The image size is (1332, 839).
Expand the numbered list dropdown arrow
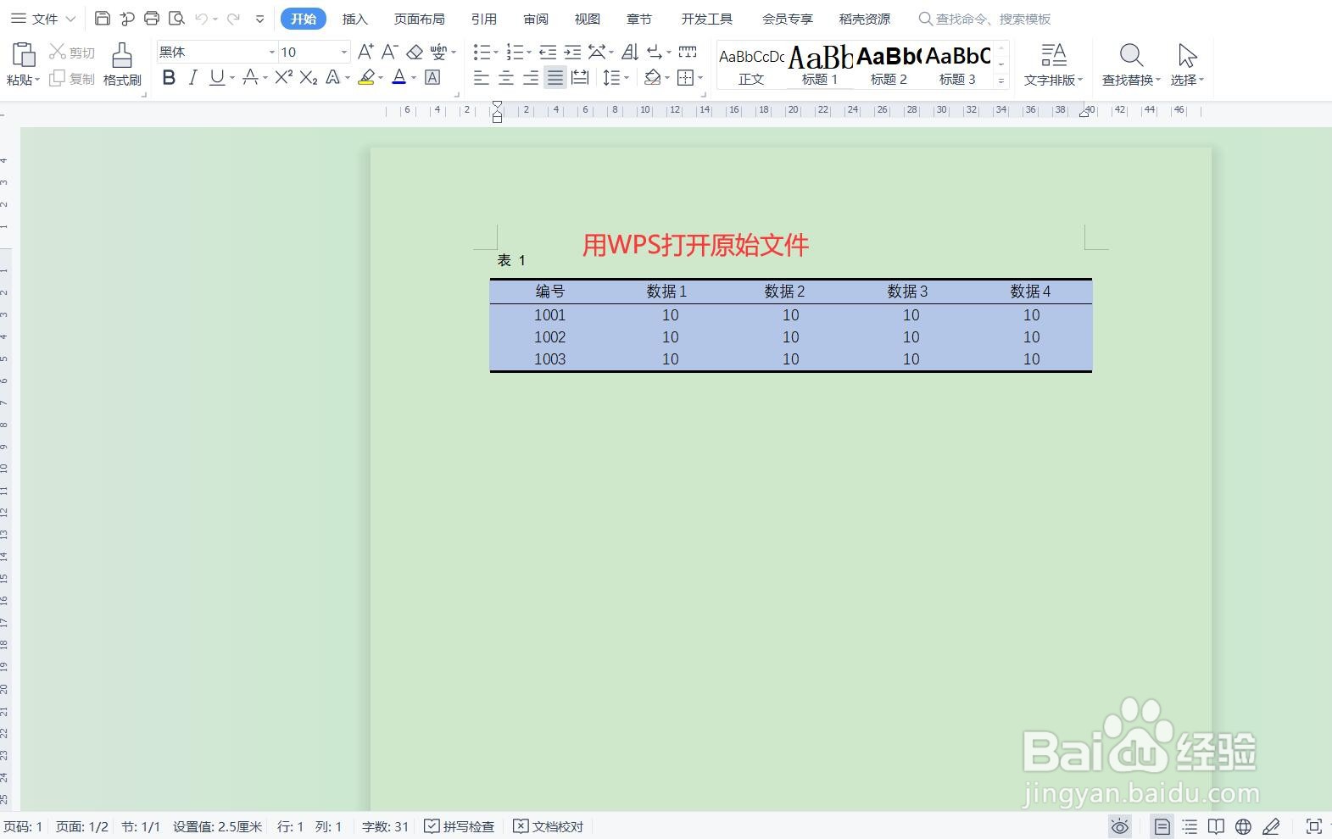click(529, 53)
